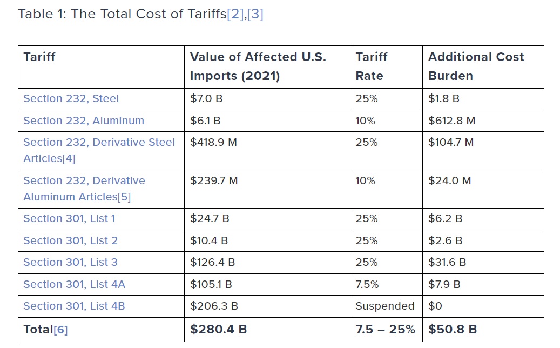Click the Section 301, List 4A link

tap(74, 284)
